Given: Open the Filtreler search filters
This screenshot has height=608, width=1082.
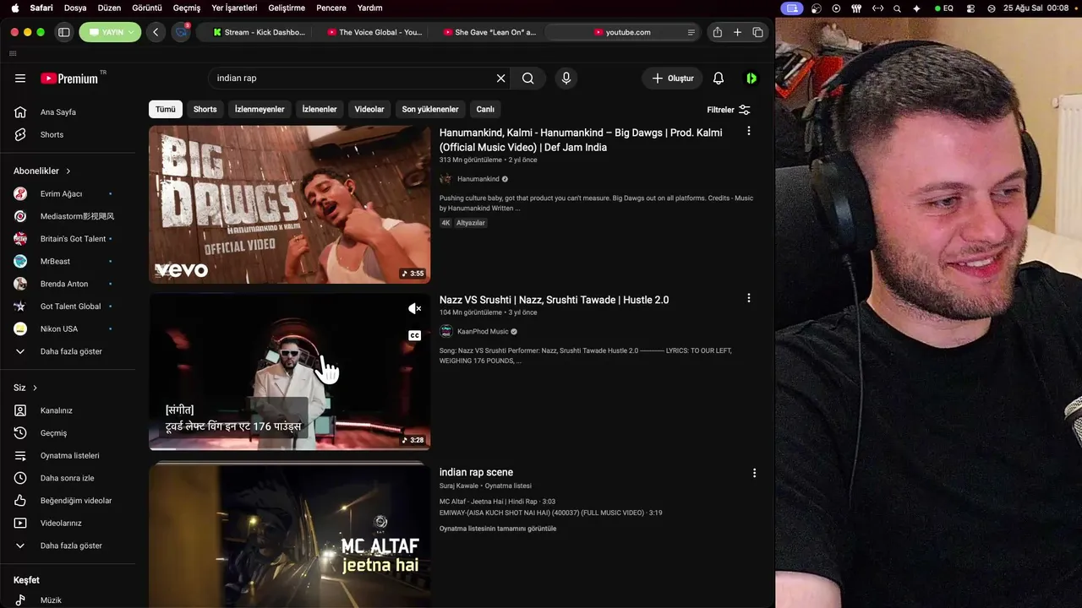Looking at the screenshot, I should pyautogui.click(x=729, y=110).
